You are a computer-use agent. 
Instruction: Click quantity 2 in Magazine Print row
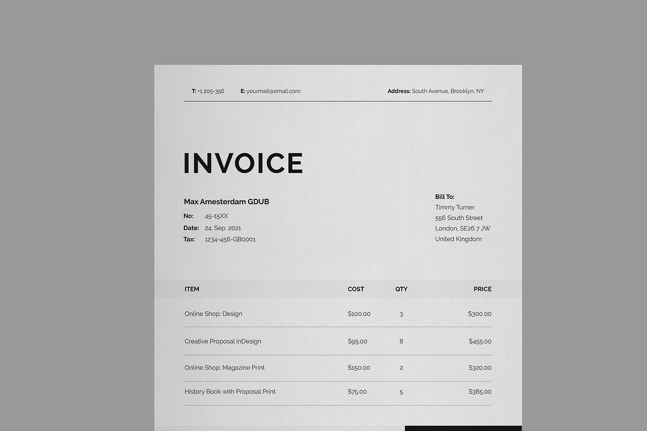click(401, 367)
